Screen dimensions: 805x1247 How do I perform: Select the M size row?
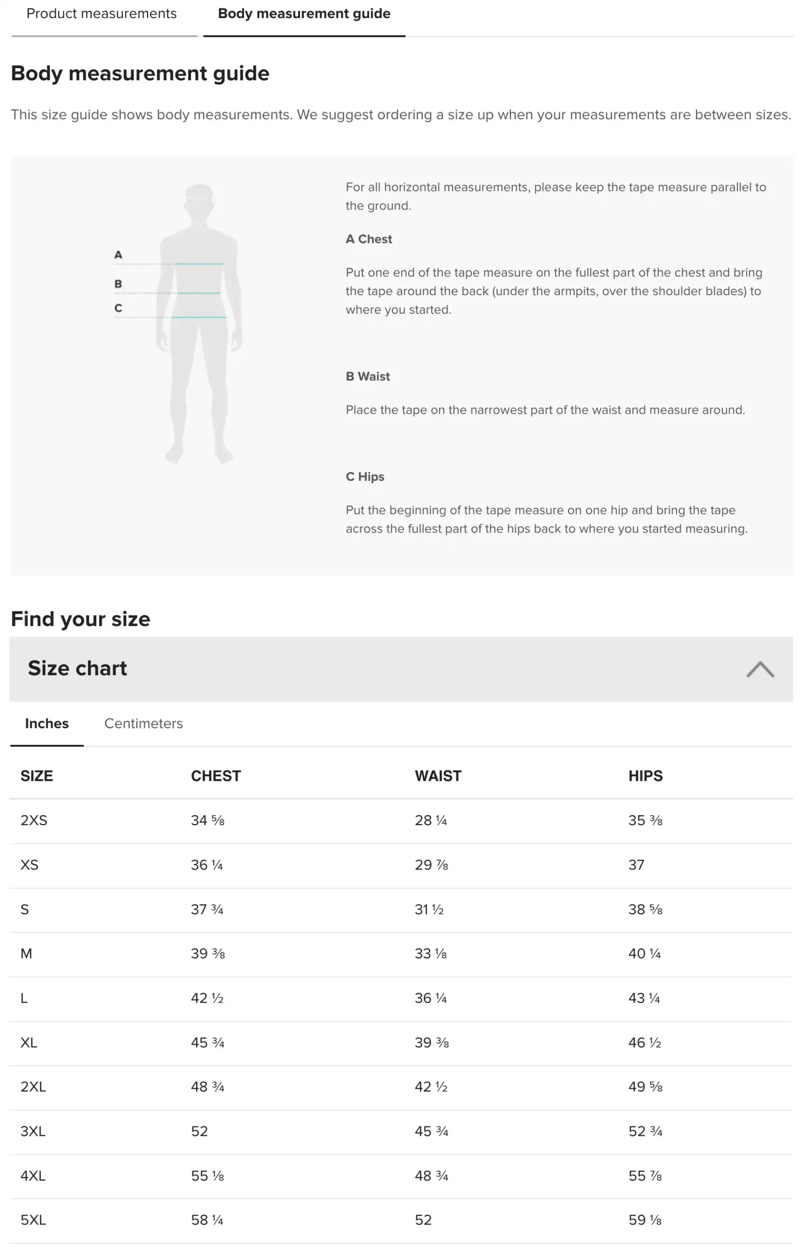coord(401,954)
